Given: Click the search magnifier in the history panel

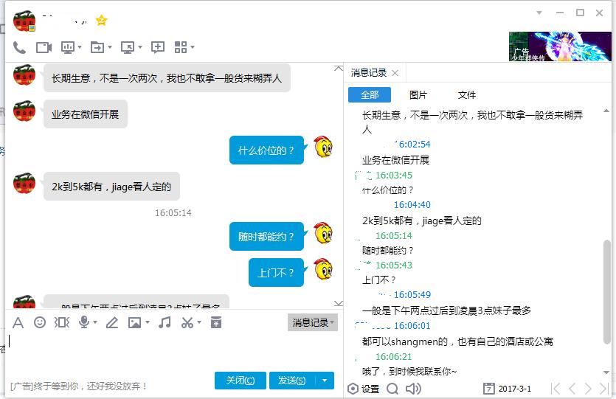Looking at the screenshot, I should [392, 389].
